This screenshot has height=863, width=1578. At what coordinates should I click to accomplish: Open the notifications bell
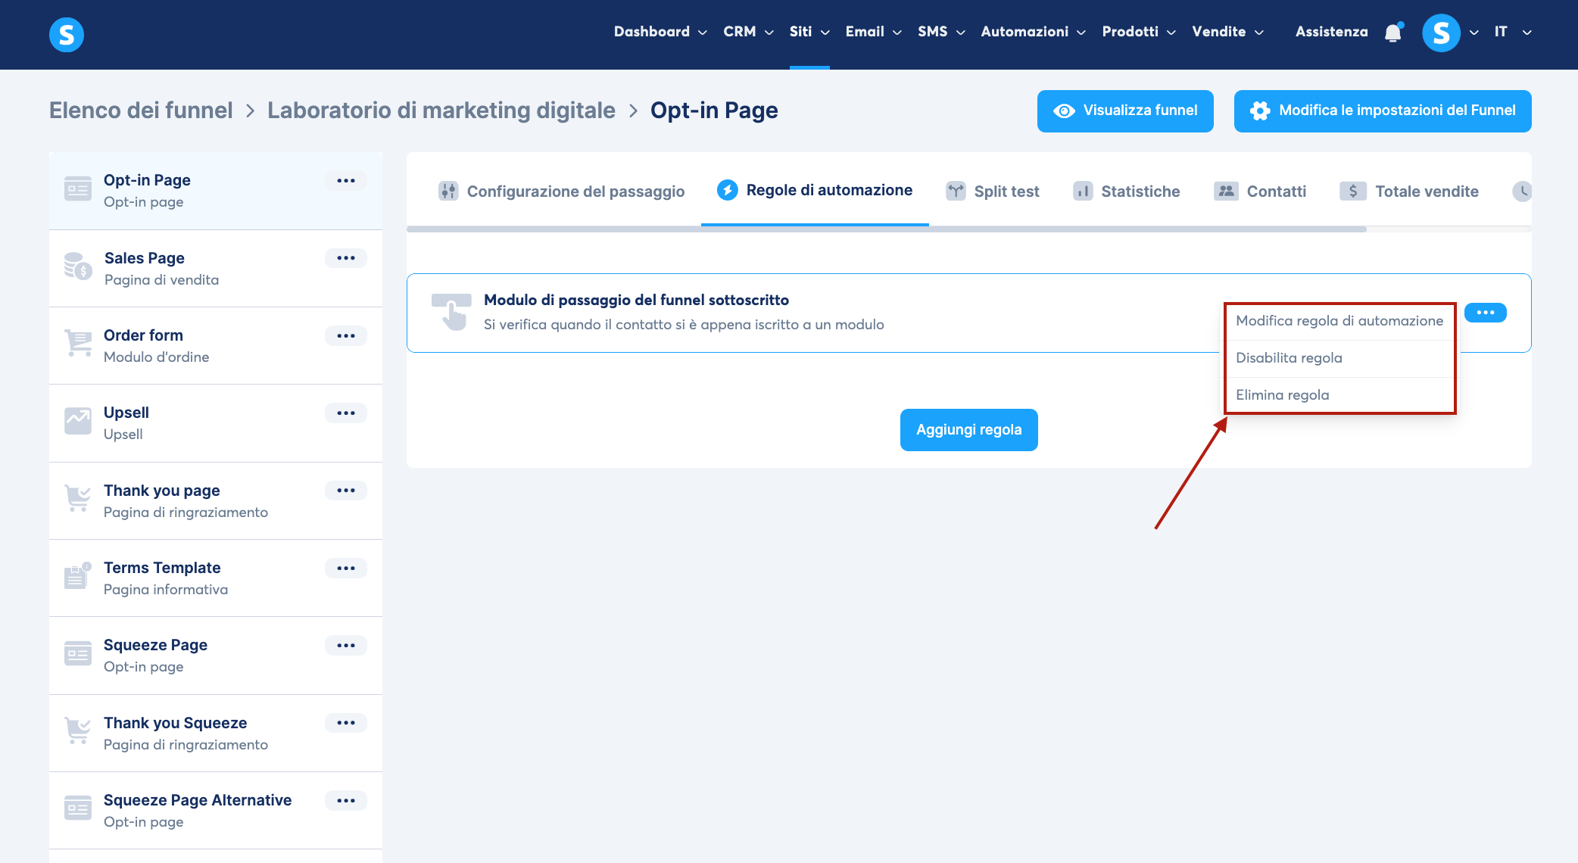coord(1393,33)
